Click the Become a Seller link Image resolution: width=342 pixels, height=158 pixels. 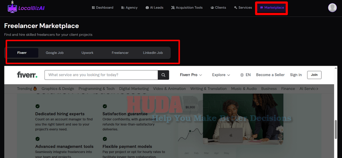click(x=270, y=75)
